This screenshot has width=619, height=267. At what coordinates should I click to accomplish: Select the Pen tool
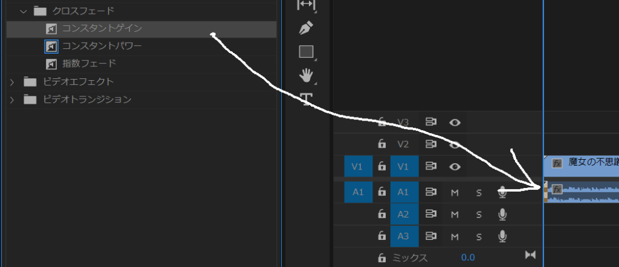click(x=306, y=28)
